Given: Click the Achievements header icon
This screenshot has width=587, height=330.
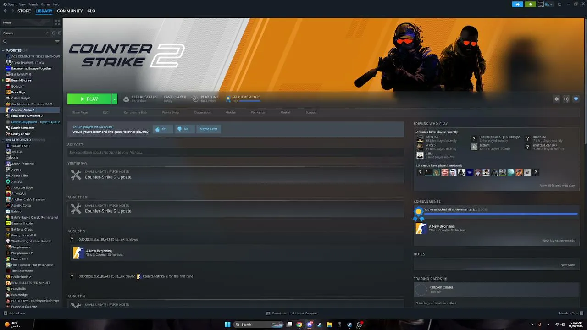Looking at the screenshot, I should pos(228,99).
